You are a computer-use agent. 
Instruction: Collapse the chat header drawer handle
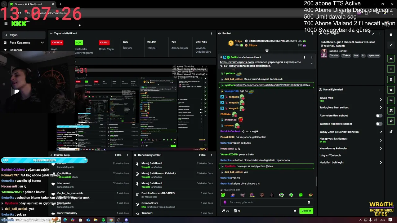(267, 51)
